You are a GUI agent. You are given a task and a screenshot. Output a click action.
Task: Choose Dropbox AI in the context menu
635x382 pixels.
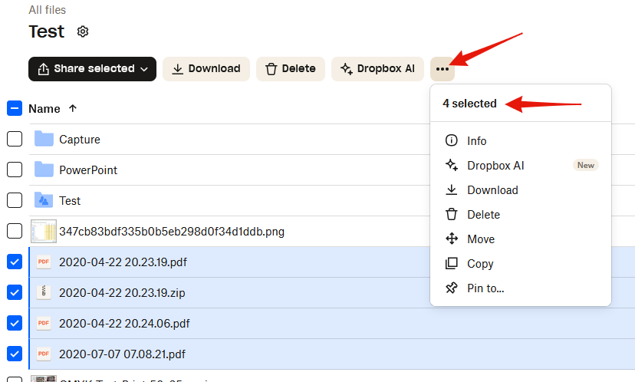[521, 165]
